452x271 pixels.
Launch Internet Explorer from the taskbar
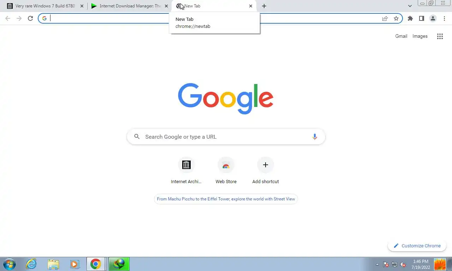tap(31, 264)
